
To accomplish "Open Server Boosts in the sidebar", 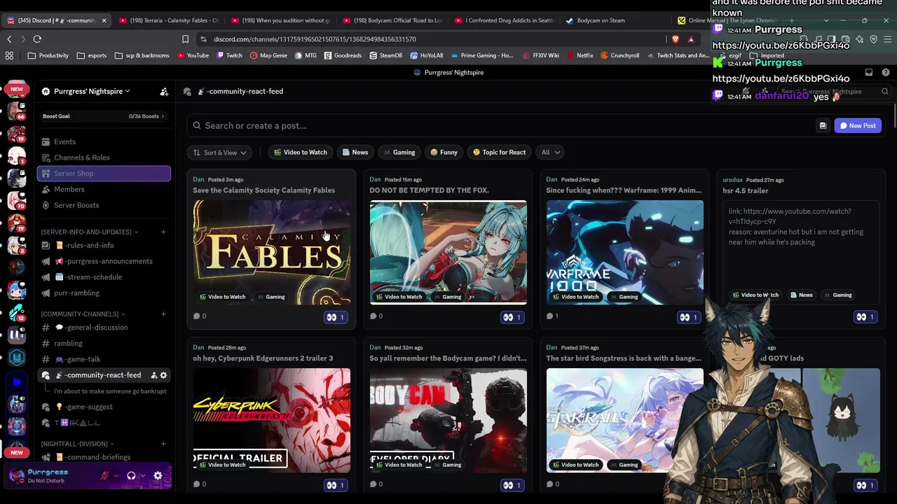I will (x=104, y=205).
